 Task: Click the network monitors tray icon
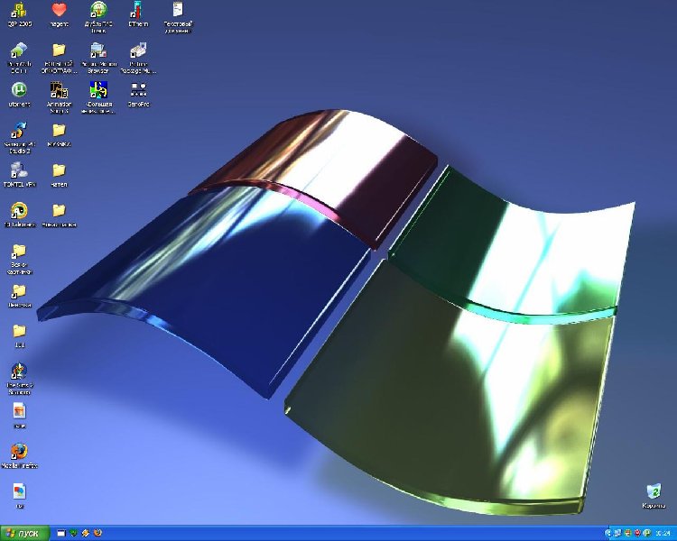(x=617, y=534)
